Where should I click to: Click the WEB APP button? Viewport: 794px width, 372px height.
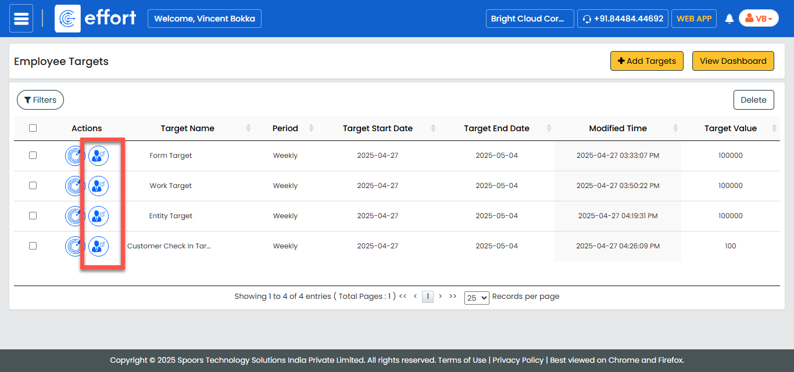point(694,19)
